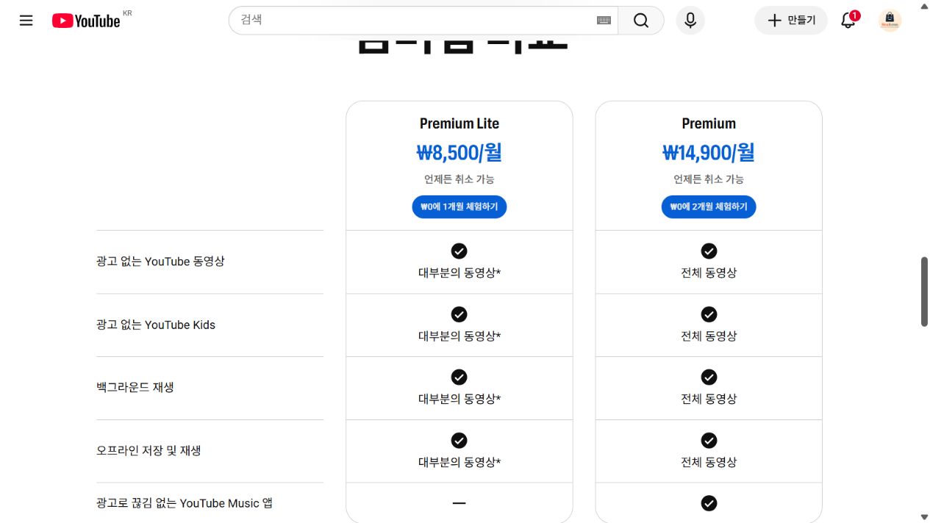Click Premium check for YouTube Kids

pos(709,314)
